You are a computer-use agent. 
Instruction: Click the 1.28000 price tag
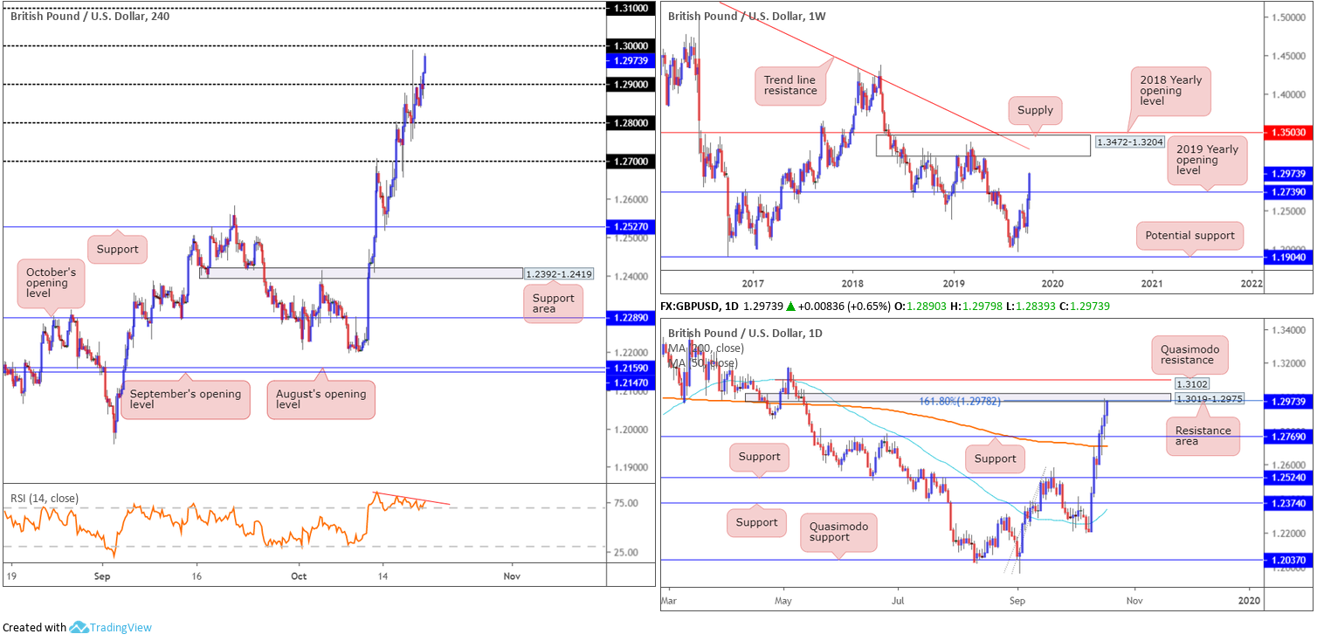pos(631,122)
